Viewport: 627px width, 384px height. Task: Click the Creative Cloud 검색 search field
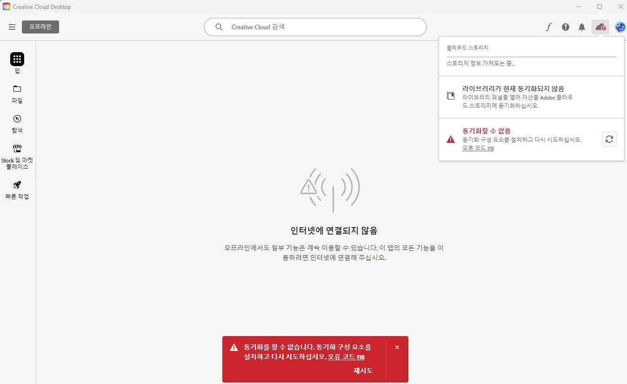(315, 27)
